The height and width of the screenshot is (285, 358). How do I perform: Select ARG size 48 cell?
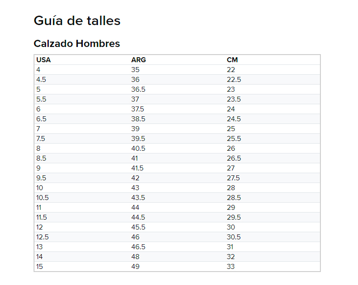click(135, 257)
